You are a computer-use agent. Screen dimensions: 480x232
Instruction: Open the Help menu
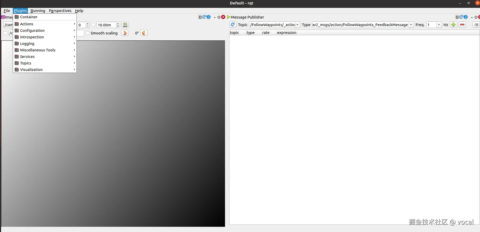tap(79, 11)
